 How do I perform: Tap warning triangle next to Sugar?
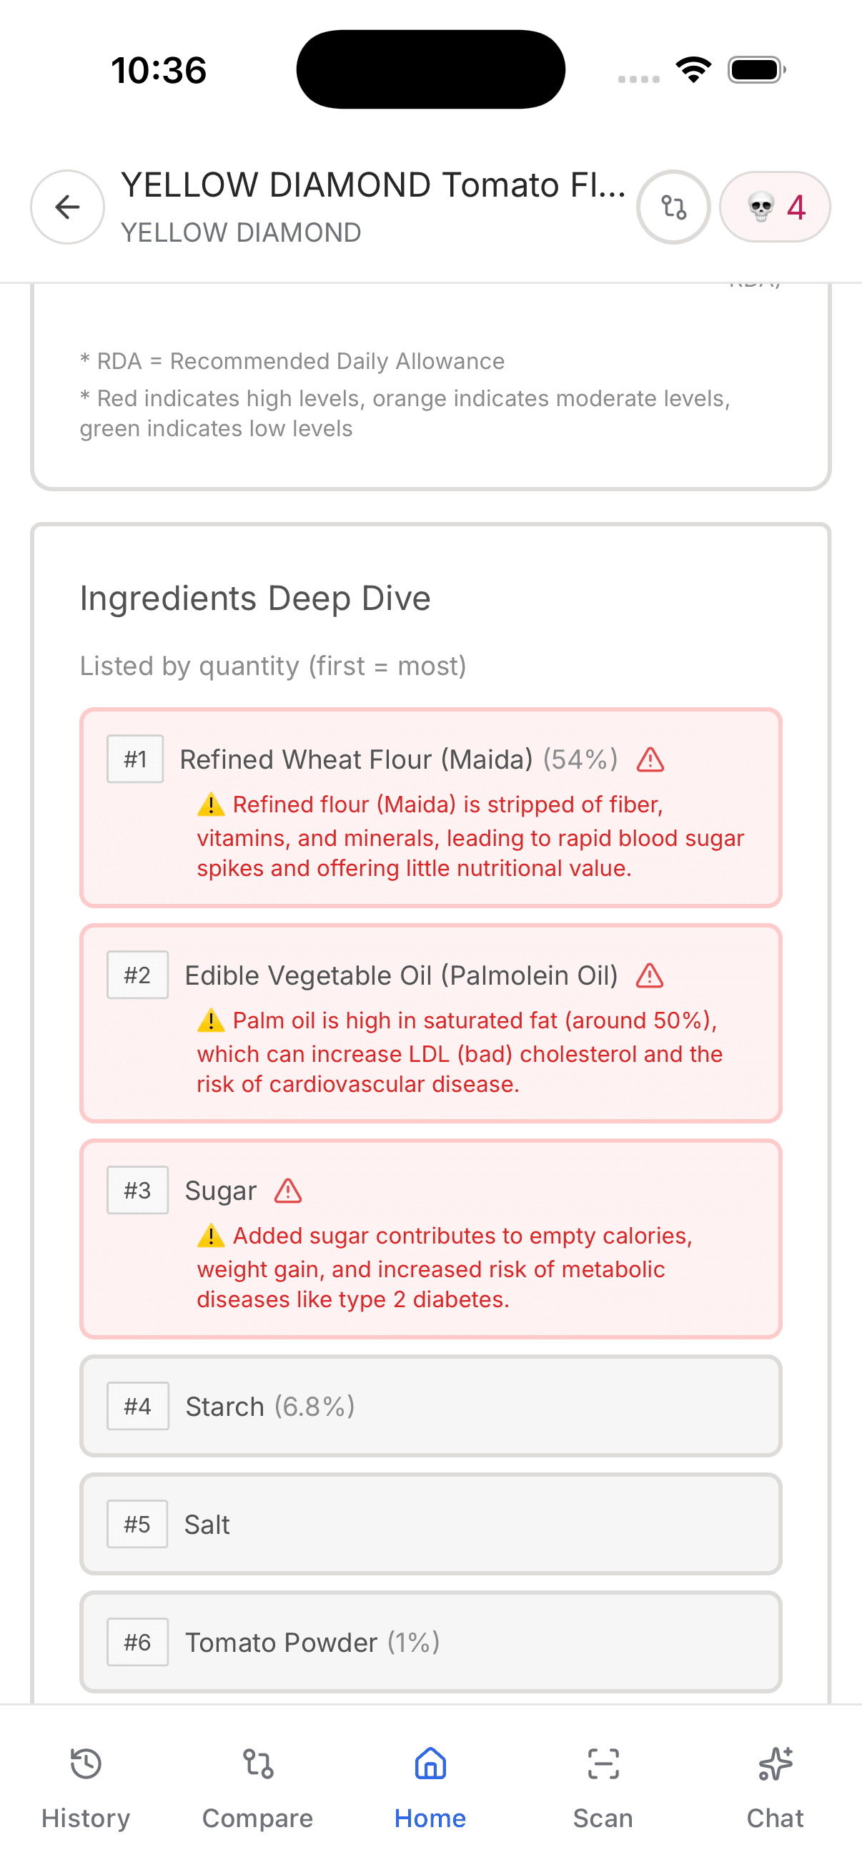tap(288, 1191)
